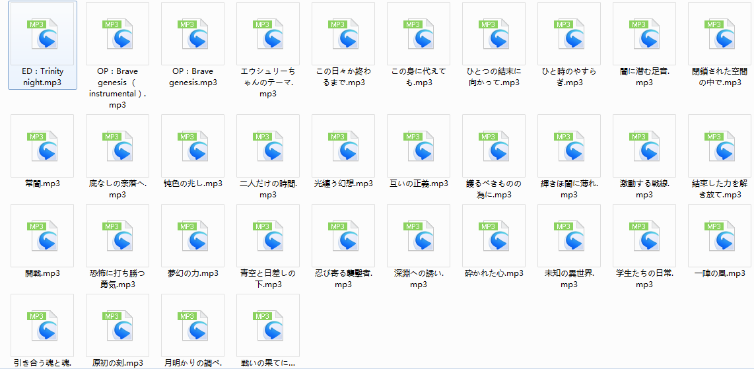
Task: Select the 学生たちの日常.mp3 file icon
Action: tap(644, 236)
